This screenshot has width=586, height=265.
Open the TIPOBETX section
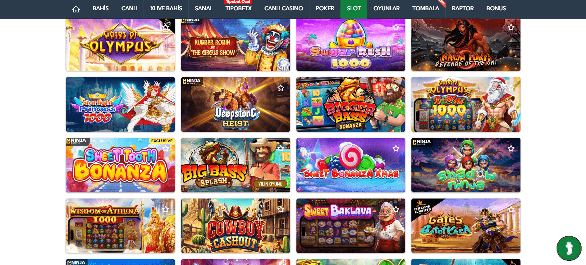coord(238,8)
